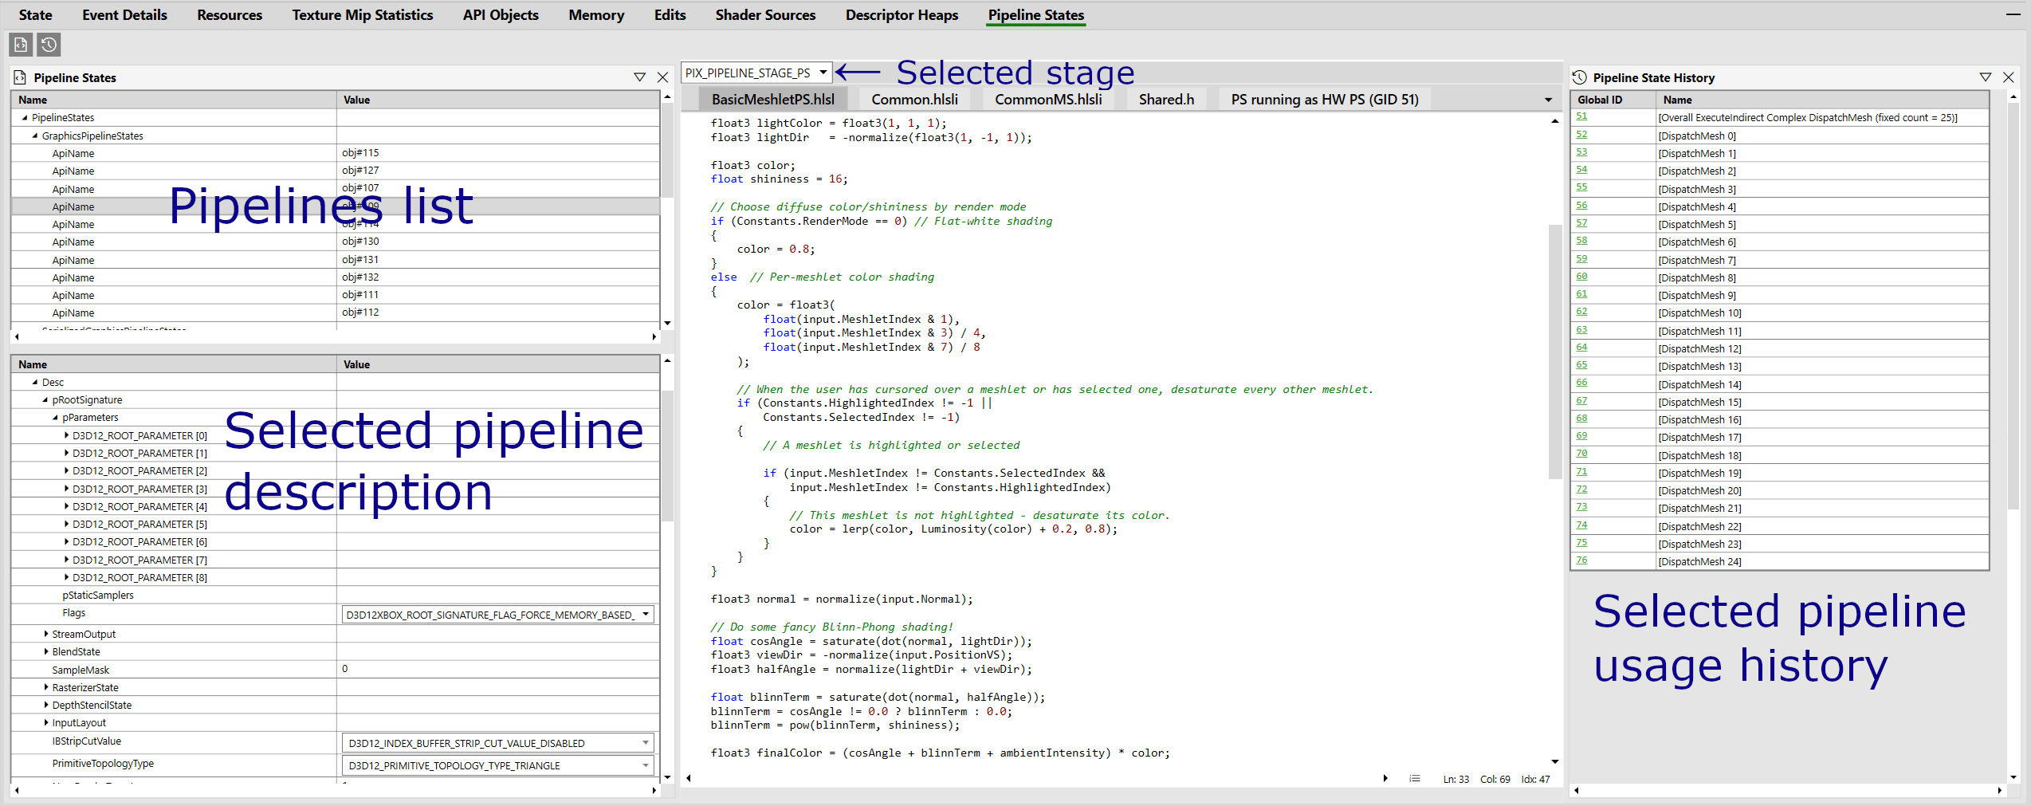2031x806 pixels.
Task: Click the Pipeline States toolbar icon button
Action: (x=21, y=45)
